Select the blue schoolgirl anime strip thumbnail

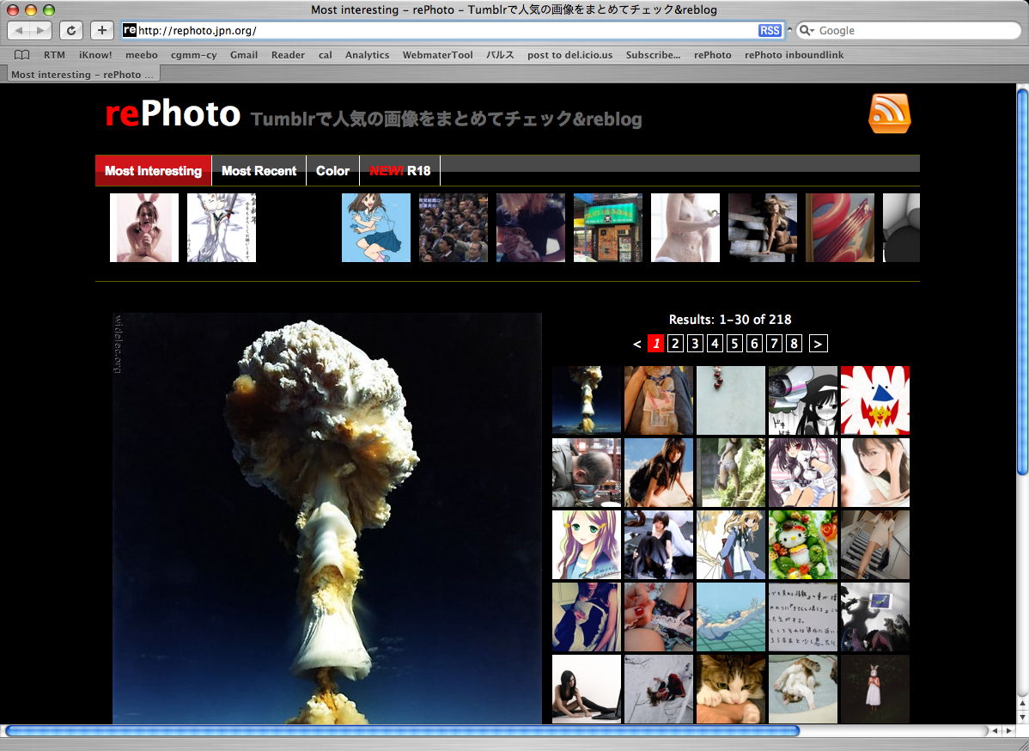376,228
